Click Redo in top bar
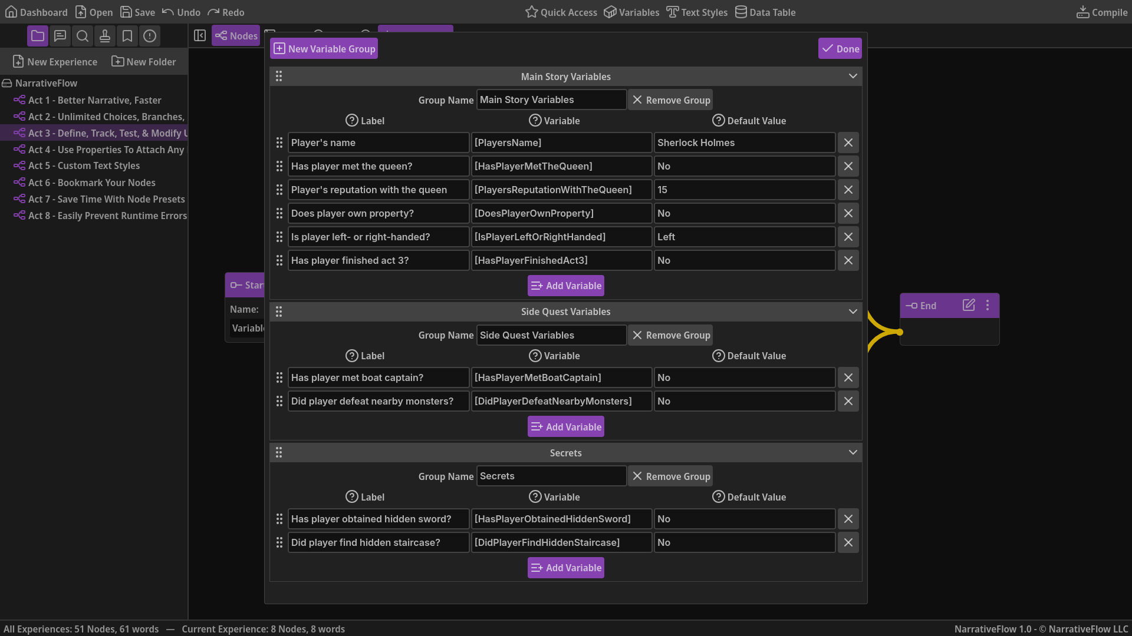 click(x=226, y=12)
